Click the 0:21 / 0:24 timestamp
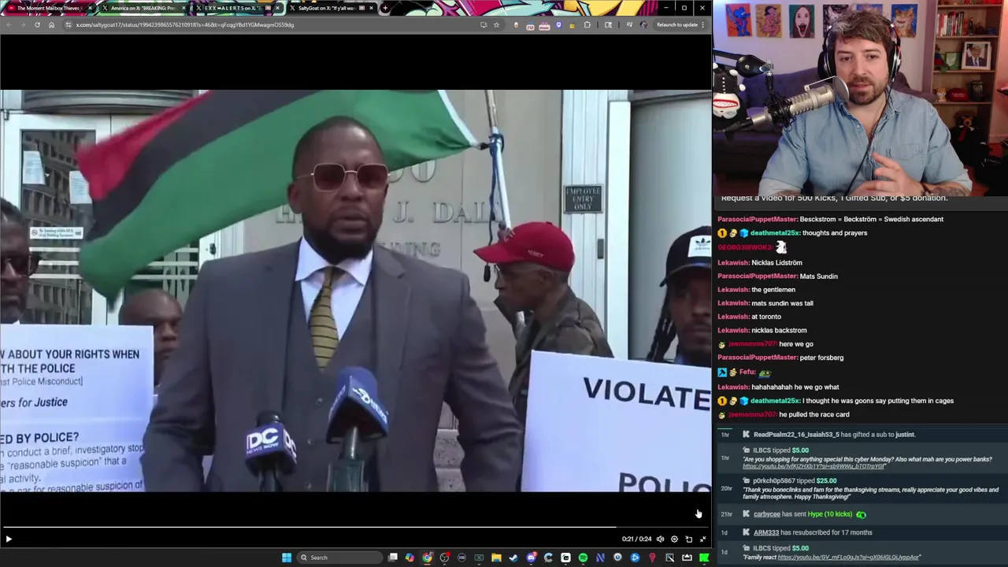1008x567 pixels. coord(636,539)
